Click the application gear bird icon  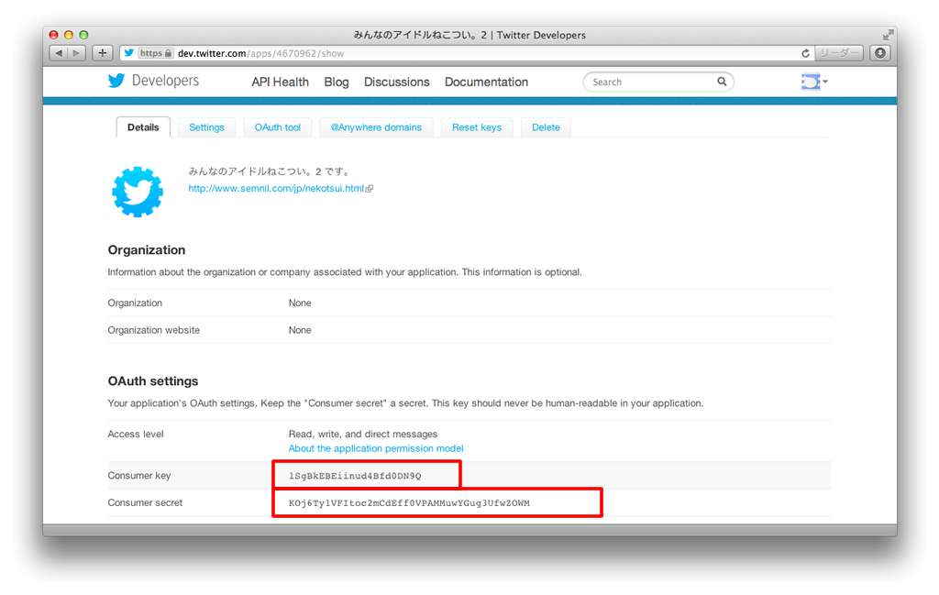coord(138,193)
